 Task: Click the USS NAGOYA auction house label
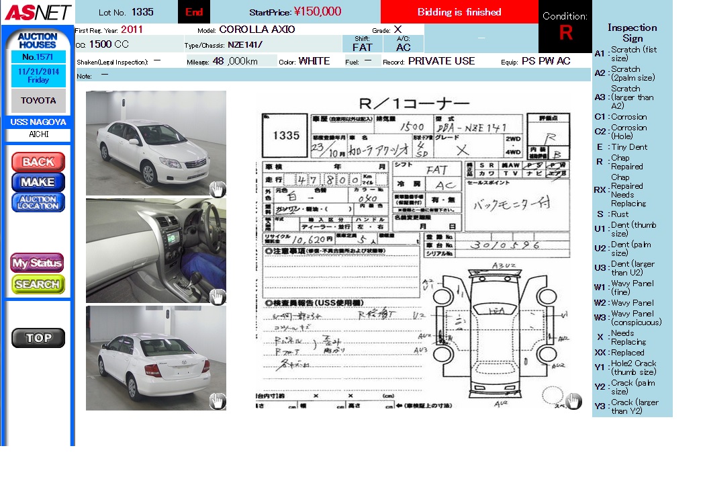click(38, 122)
